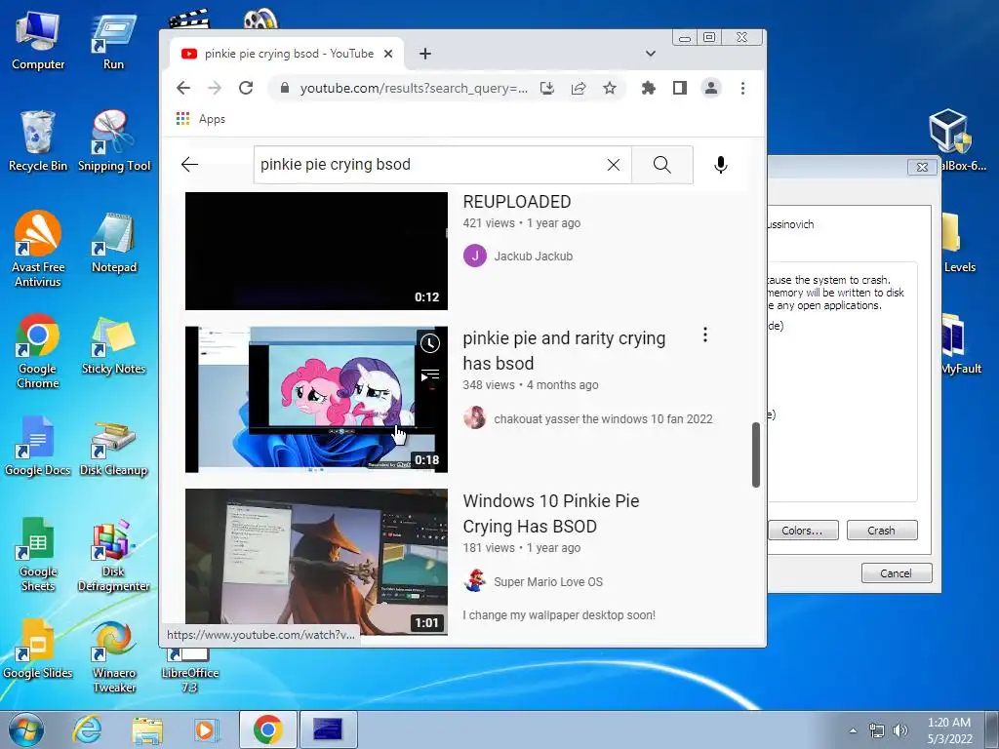This screenshot has width=999, height=749.
Task: Click Colors... button in the background dialog
Action: [x=802, y=531]
